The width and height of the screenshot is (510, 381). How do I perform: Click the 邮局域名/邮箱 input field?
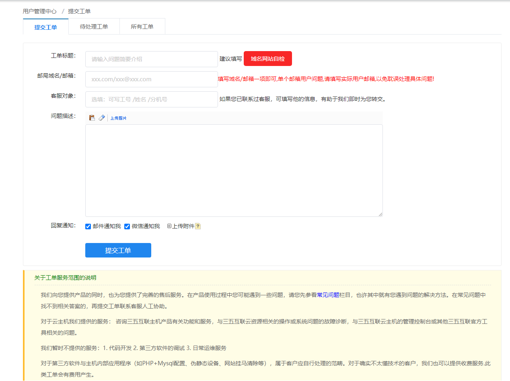click(x=151, y=79)
